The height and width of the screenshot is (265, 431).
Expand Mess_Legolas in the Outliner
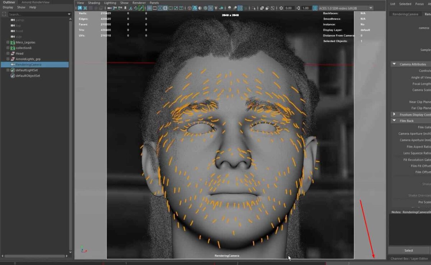coord(7,42)
